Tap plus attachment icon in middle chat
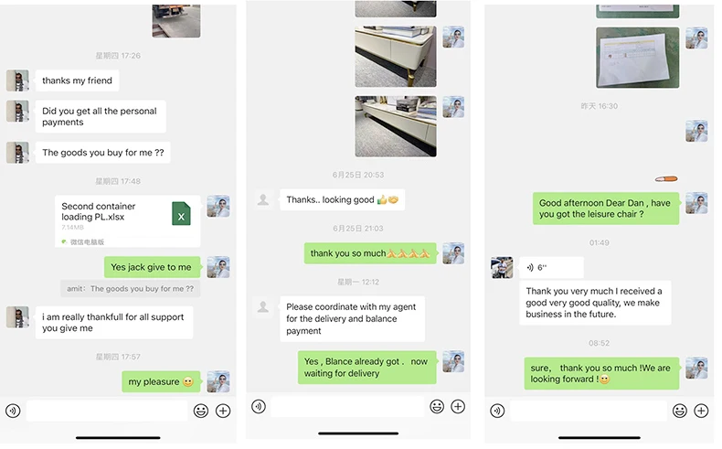 (458, 406)
